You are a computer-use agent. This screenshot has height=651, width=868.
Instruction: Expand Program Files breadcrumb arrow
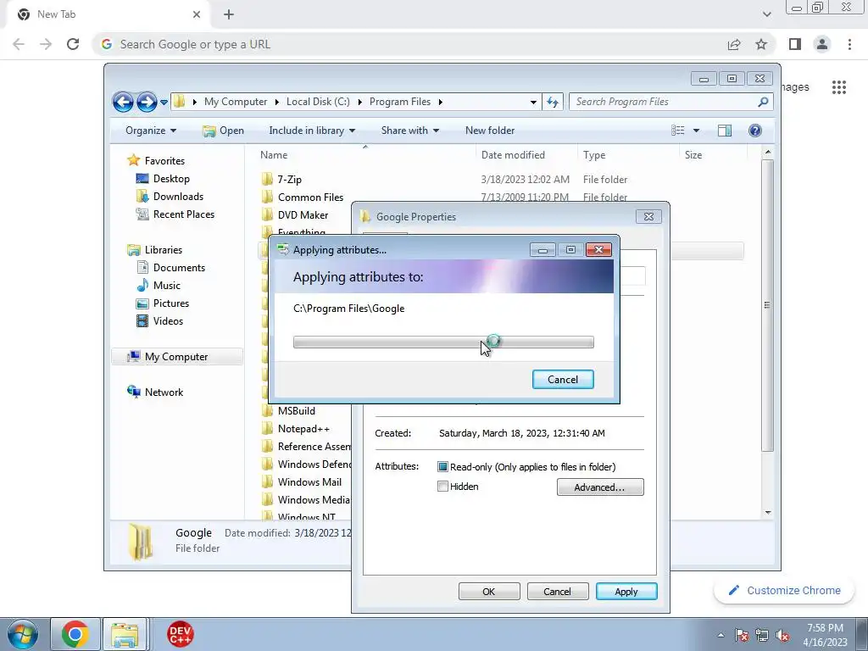point(441,102)
